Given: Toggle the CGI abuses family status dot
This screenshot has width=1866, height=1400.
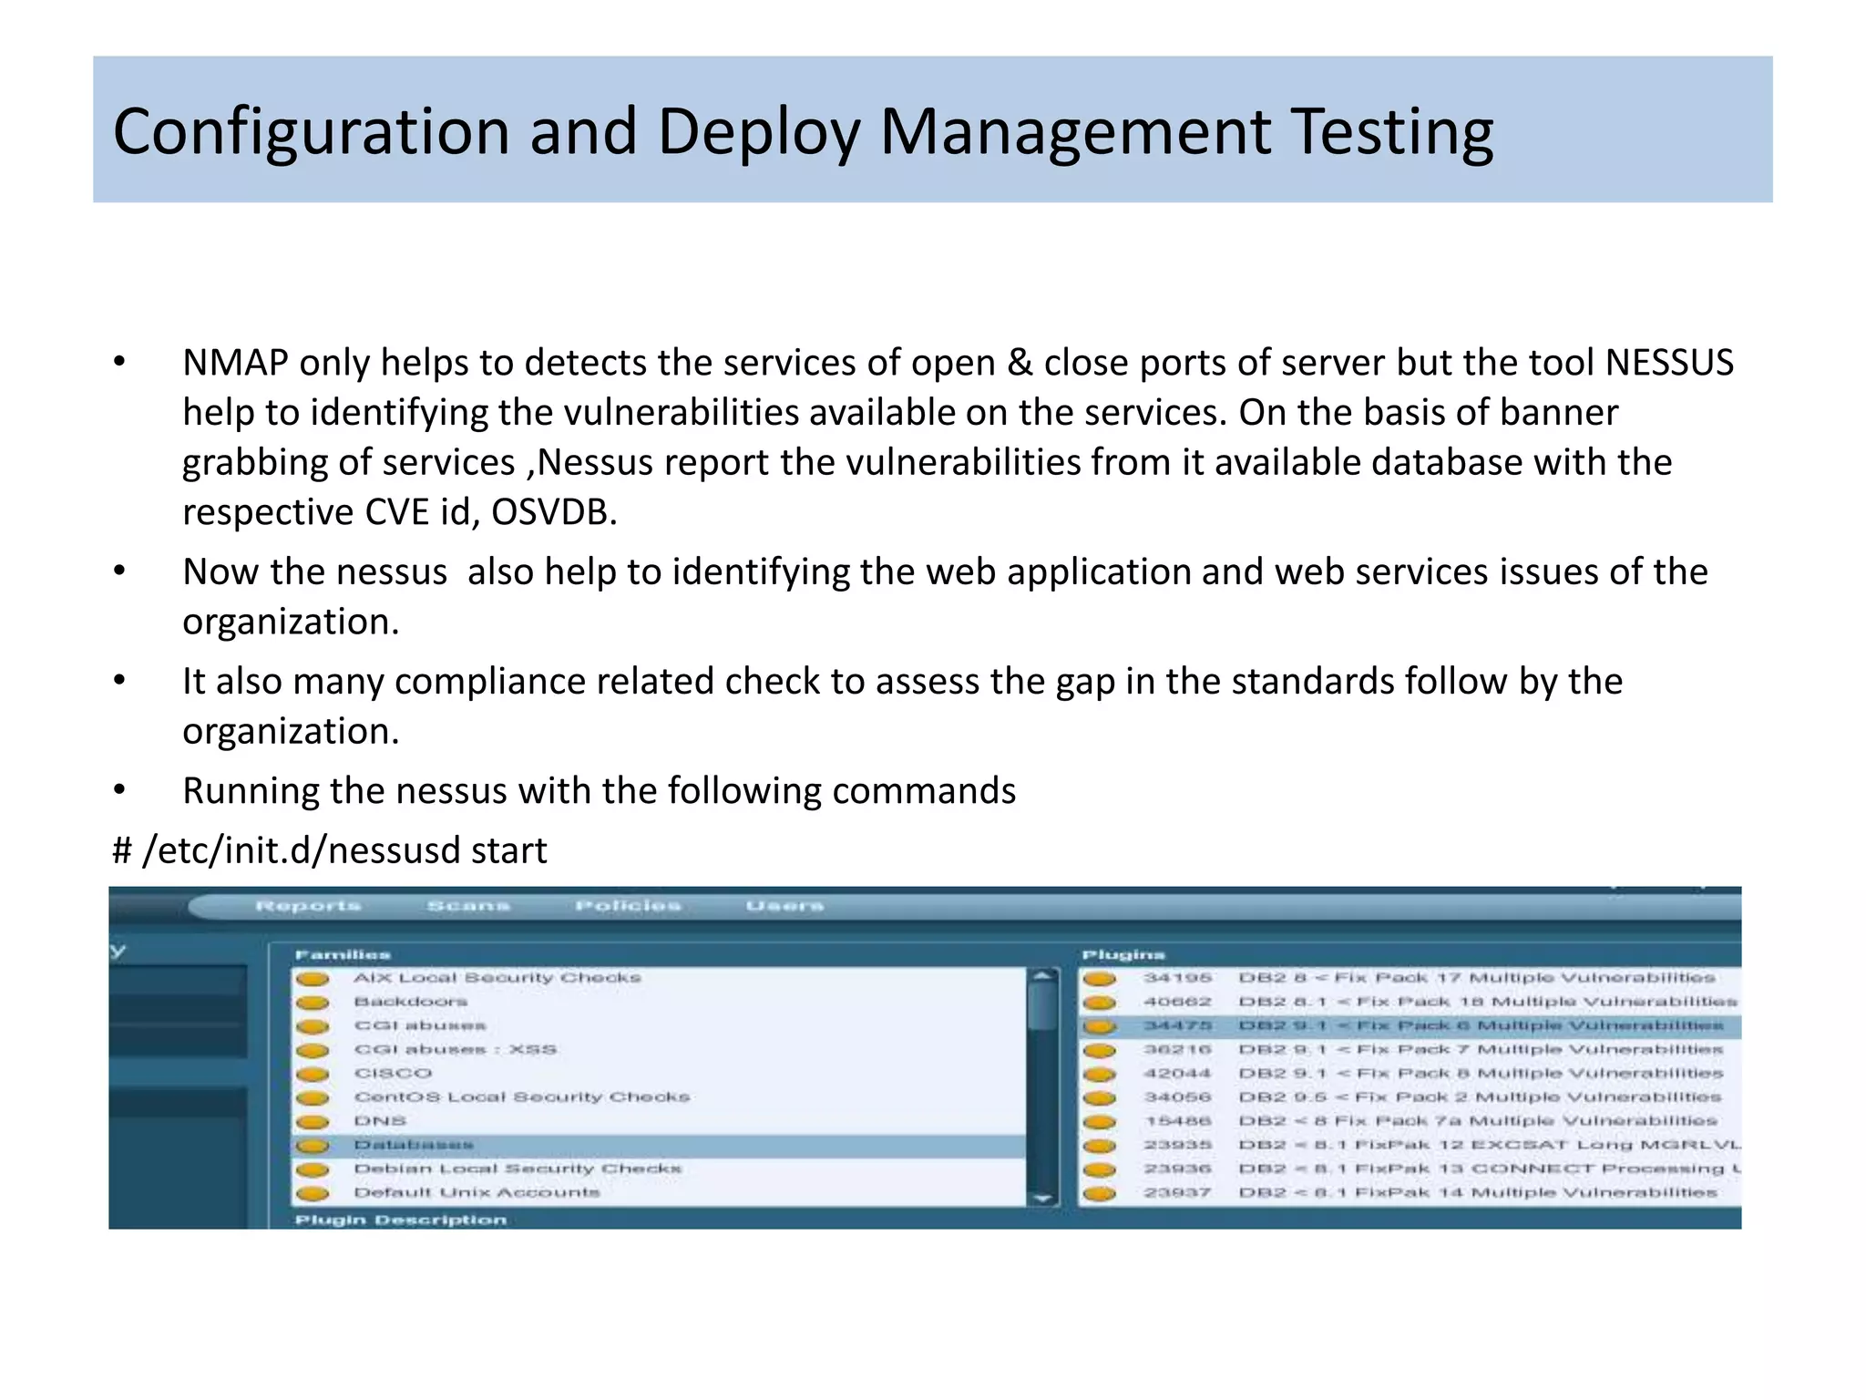Looking at the screenshot, I should [313, 1026].
